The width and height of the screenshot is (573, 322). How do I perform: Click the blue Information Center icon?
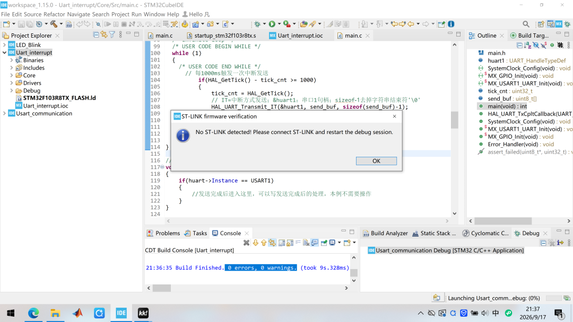click(x=451, y=24)
